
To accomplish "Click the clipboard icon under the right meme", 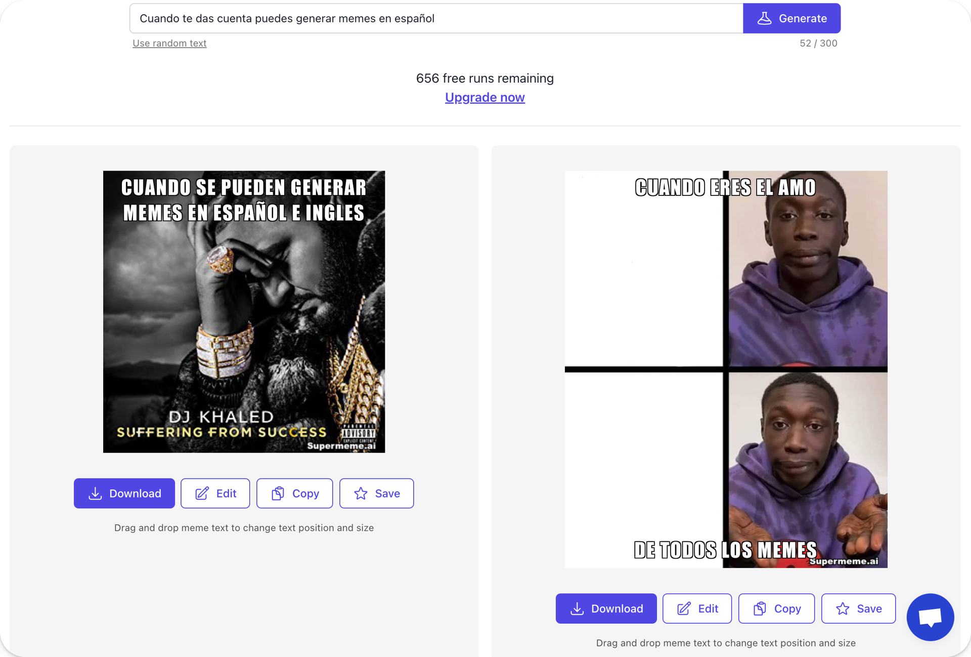I will [x=760, y=608].
